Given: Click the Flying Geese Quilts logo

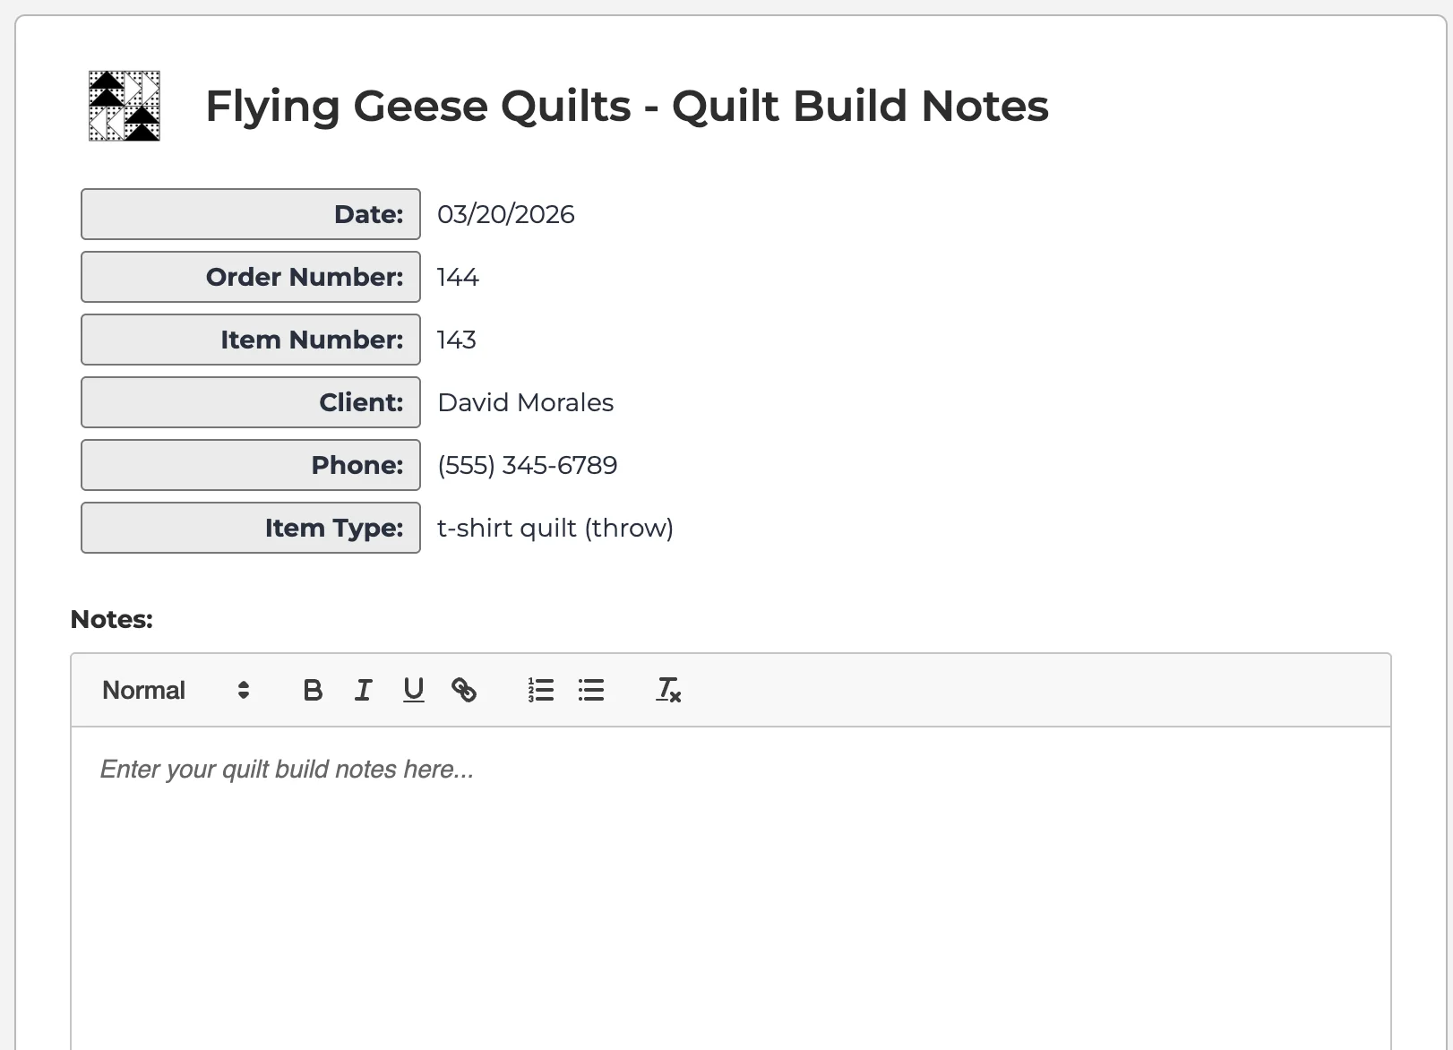Looking at the screenshot, I should (x=123, y=106).
